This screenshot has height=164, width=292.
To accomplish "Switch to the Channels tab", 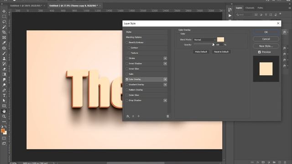I will tap(250, 8).
